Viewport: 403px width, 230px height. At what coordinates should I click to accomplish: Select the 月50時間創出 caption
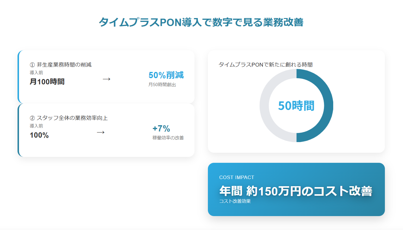coord(162,85)
